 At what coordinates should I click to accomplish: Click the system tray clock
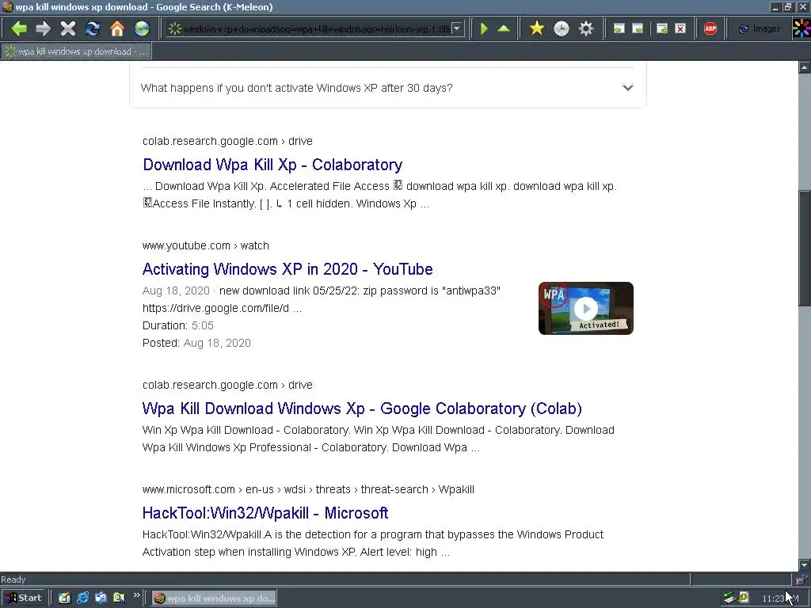[780, 598]
